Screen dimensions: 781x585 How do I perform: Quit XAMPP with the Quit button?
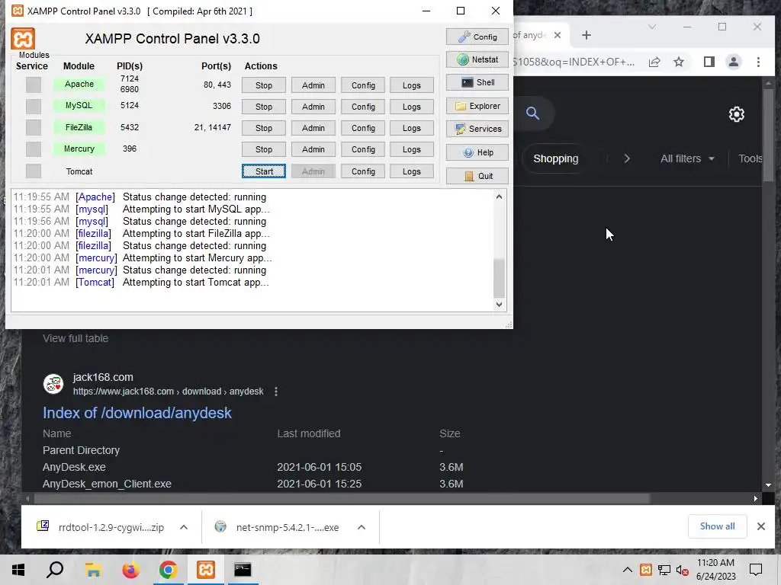click(477, 176)
